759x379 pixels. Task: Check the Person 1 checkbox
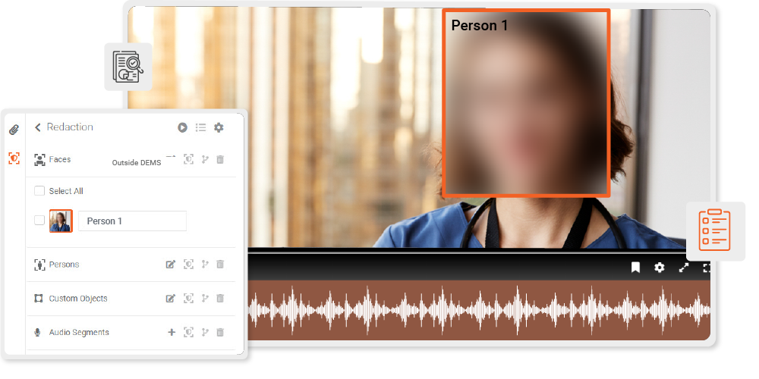(39, 221)
